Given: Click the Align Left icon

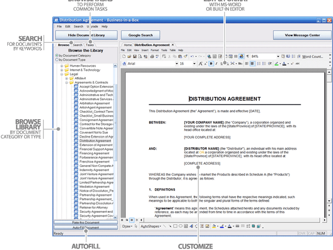Looking at the screenshot, I should click(247, 64).
